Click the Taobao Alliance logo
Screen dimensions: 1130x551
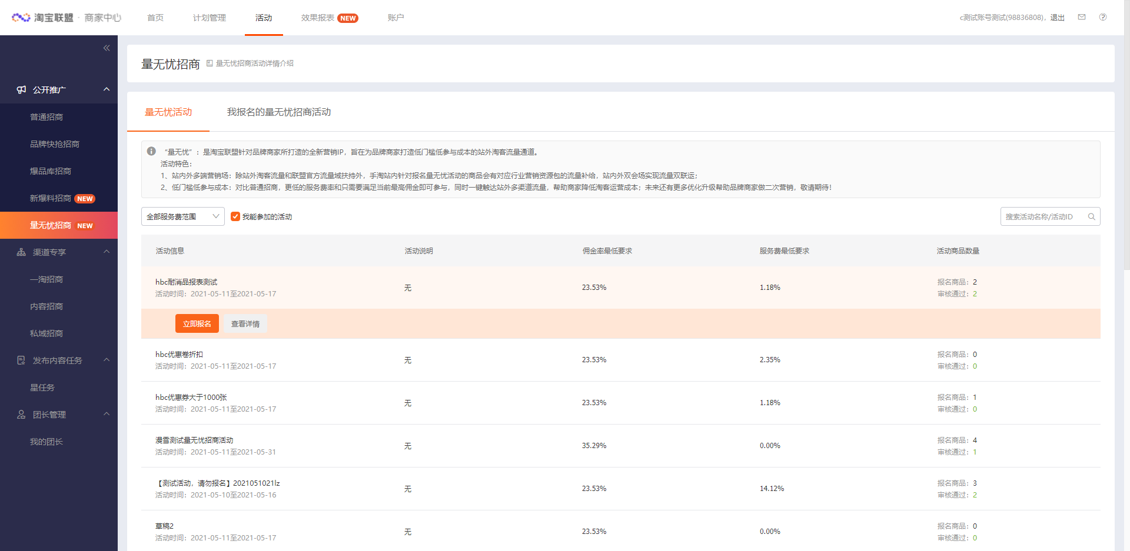66,18
